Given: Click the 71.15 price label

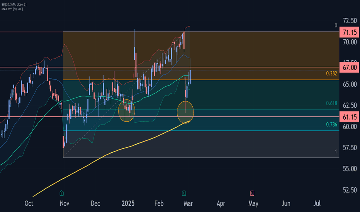Looking at the screenshot, I should (x=350, y=32).
